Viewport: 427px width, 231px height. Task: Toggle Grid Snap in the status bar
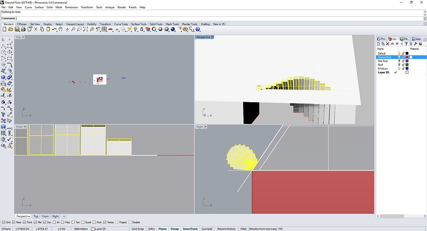point(138,229)
